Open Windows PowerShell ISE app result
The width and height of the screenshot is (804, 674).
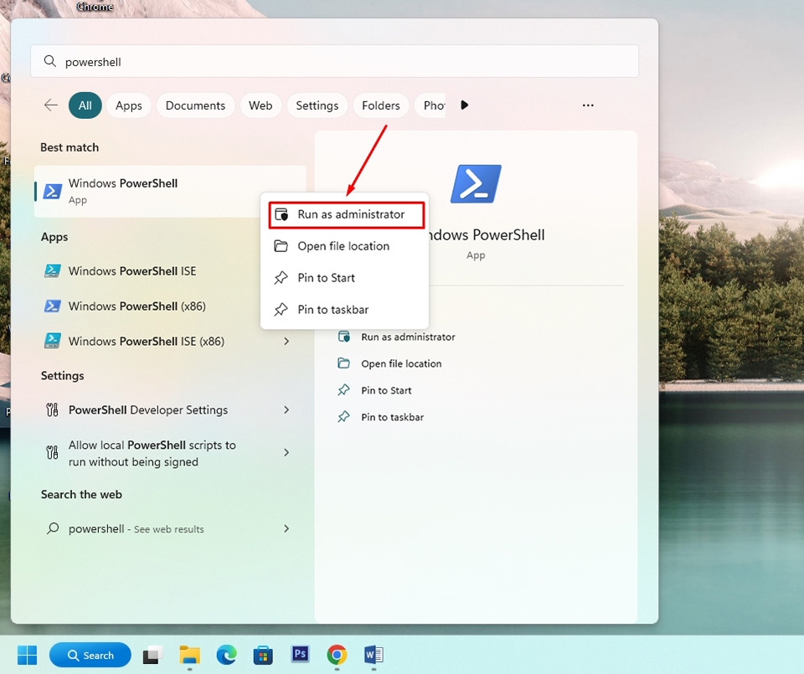170,271
